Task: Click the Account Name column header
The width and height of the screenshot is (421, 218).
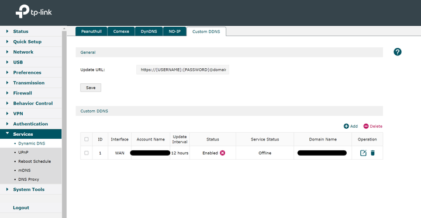Action: [x=151, y=139]
